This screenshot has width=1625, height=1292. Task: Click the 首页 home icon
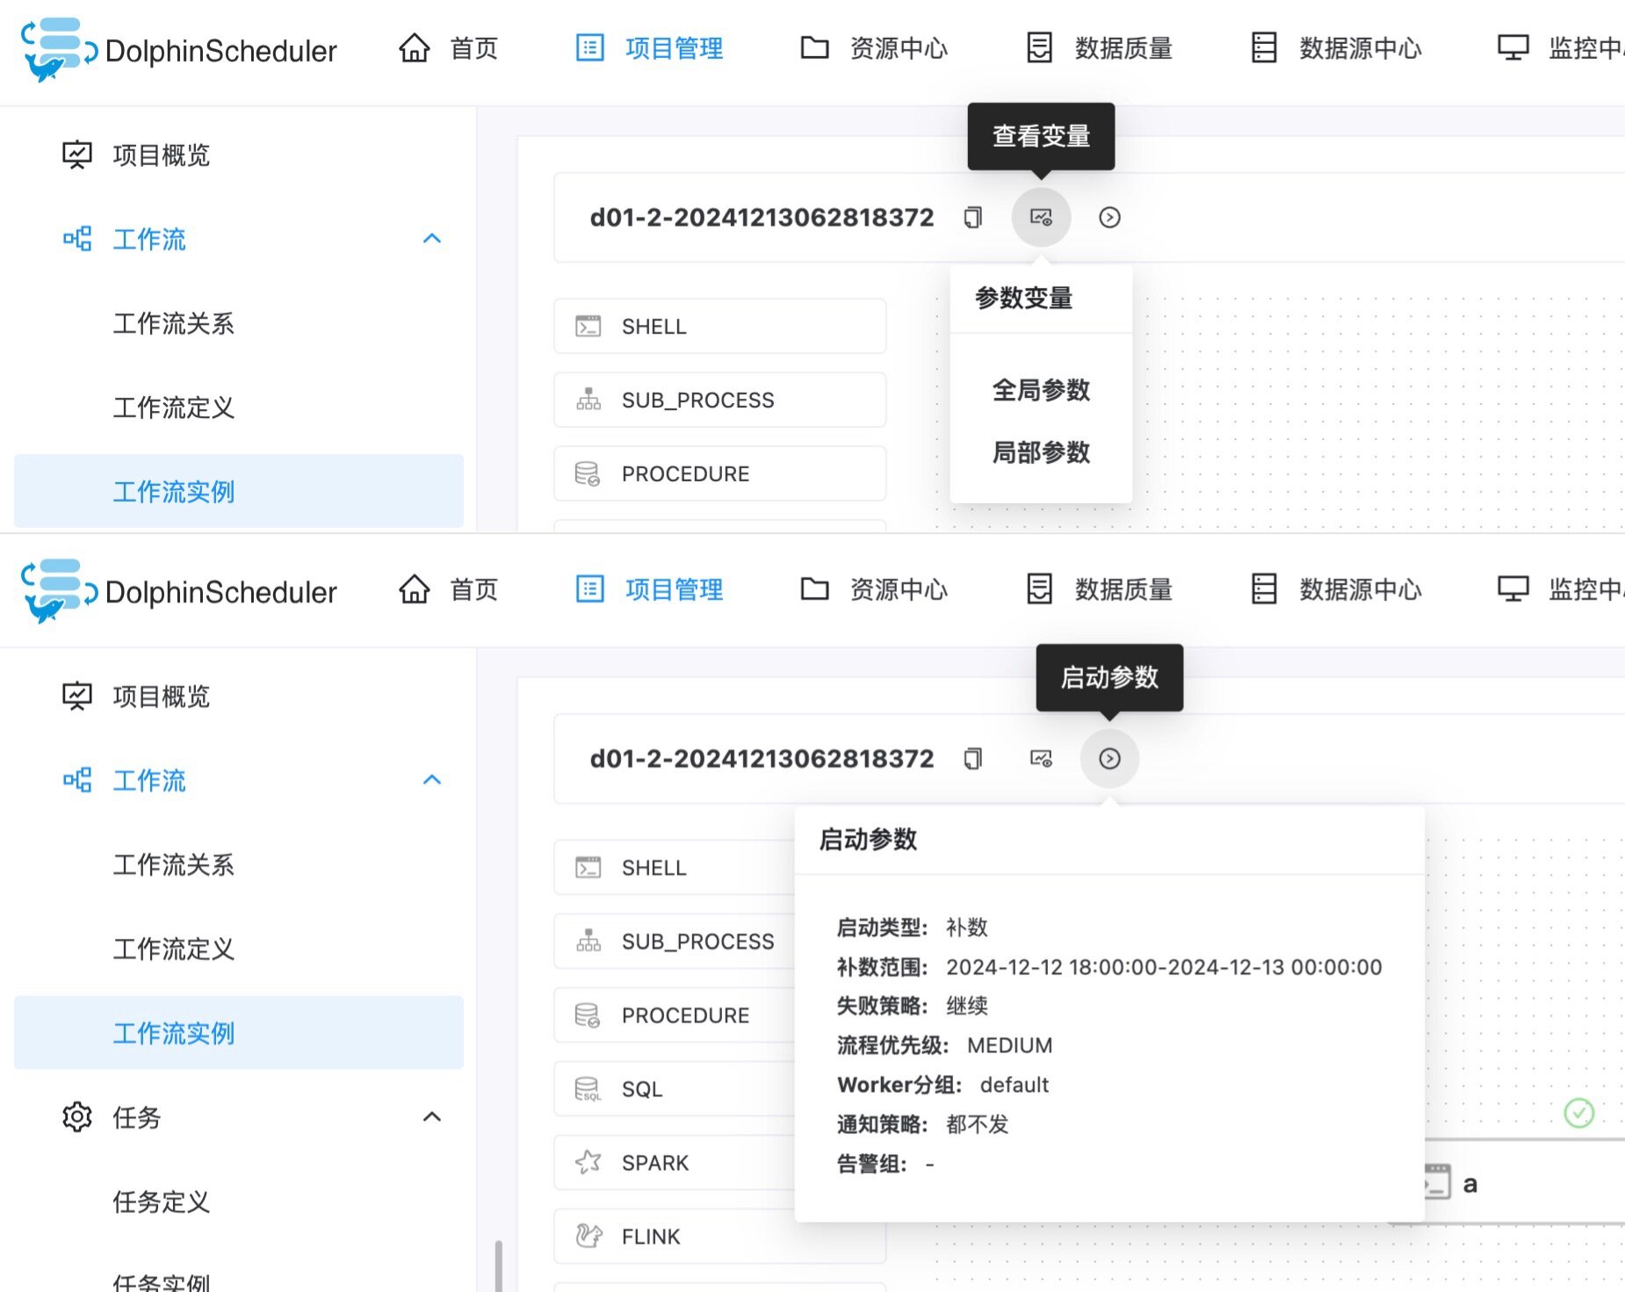click(415, 48)
